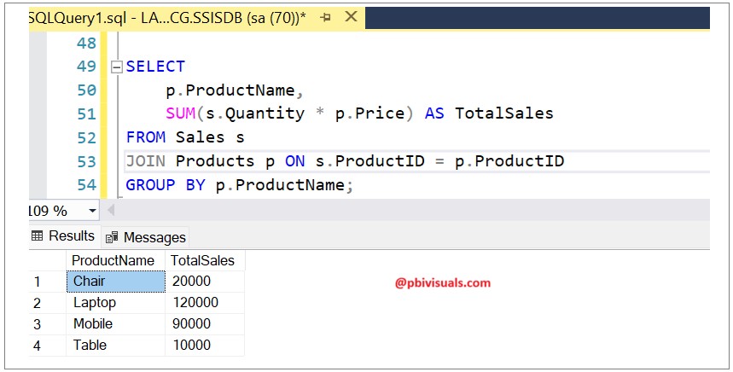Click the TotalSales column header

[x=204, y=260]
